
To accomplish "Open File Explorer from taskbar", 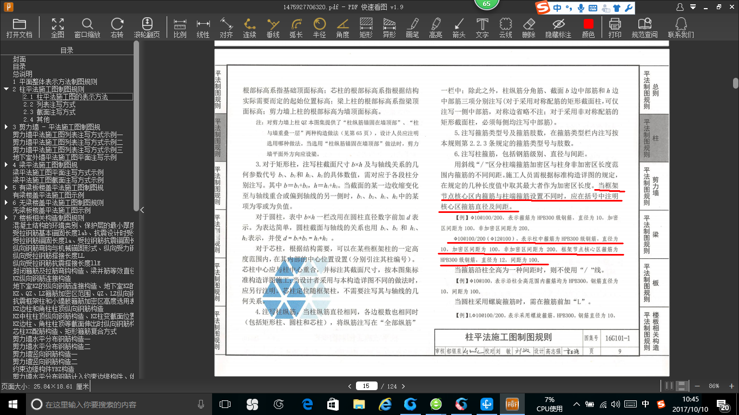I will coord(358,404).
